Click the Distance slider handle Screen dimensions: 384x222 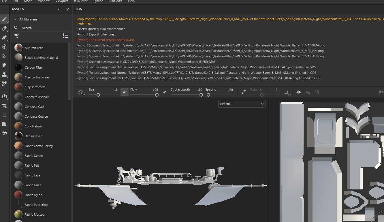[262, 95]
